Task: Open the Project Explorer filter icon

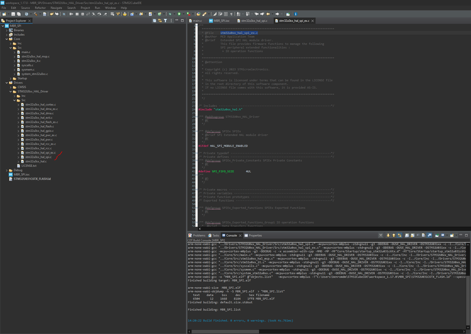Action: click(x=165, y=21)
